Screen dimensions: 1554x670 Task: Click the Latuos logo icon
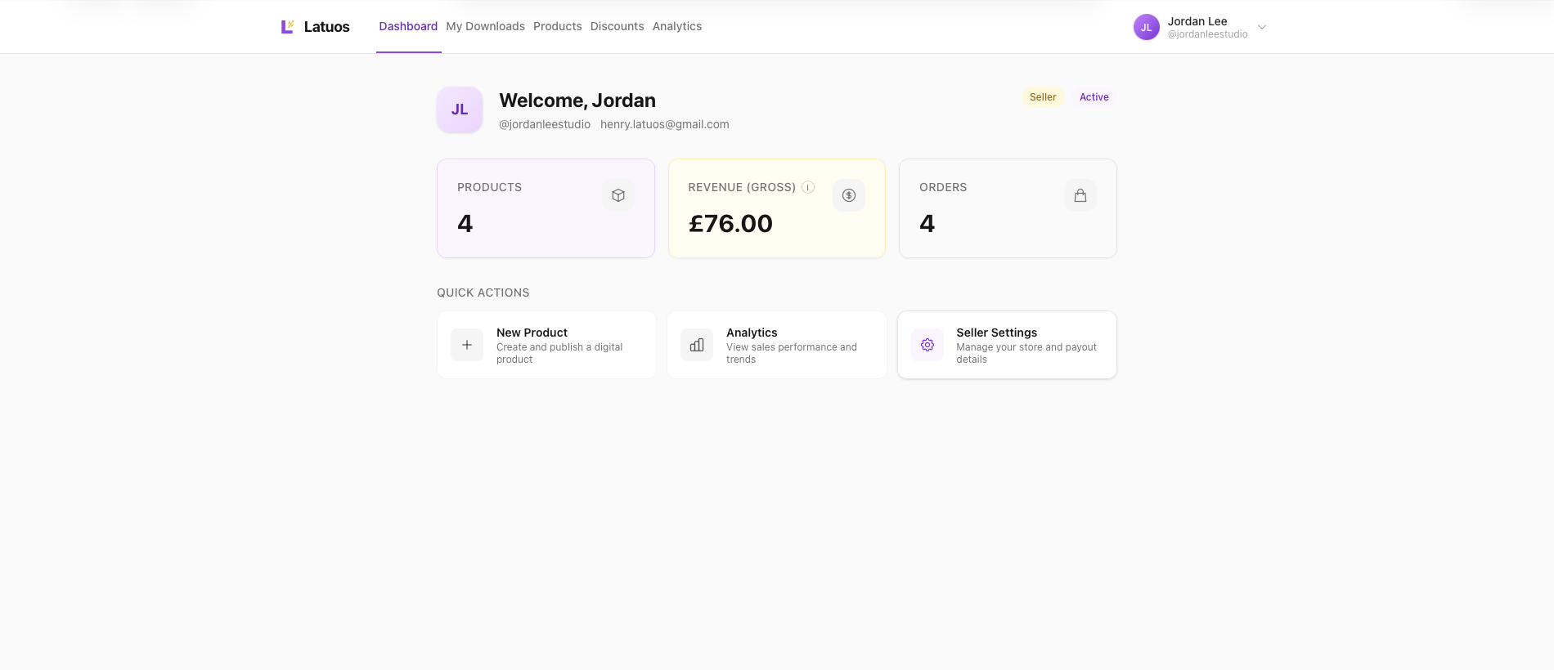coord(287,27)
